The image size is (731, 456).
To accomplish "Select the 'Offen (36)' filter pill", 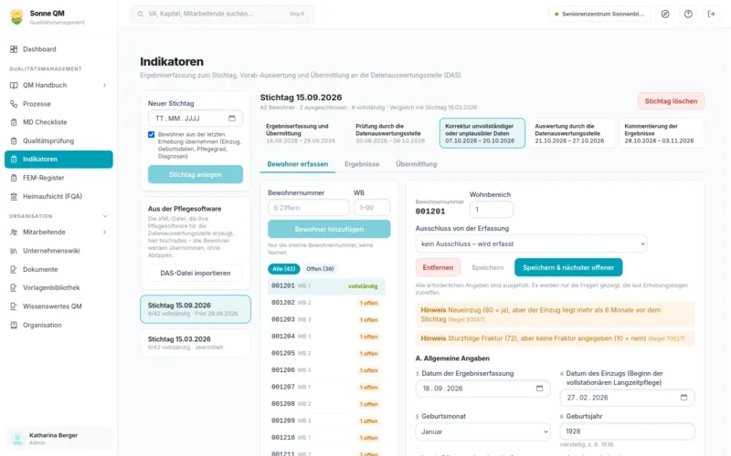I will point(320,269).
